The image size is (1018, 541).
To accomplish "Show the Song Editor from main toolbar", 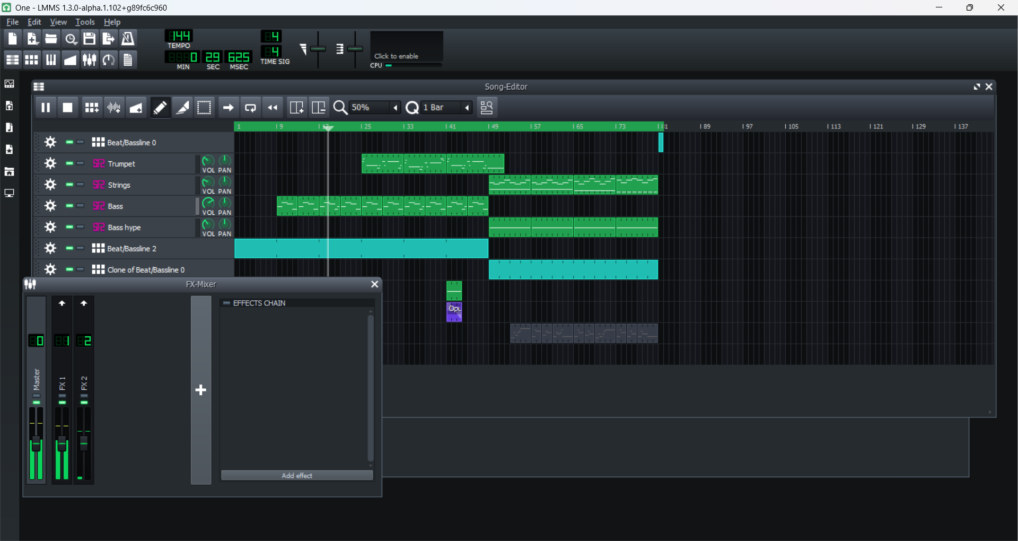I will pos(12,59).
